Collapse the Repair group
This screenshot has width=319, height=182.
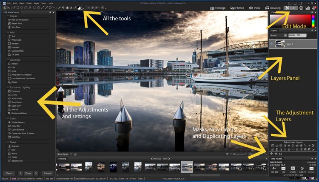point(8,16)
